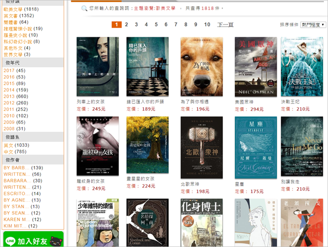Filter by 中文 language
Image resolution: width=328 pixels, height=247 pixels.
pos(8,152)
